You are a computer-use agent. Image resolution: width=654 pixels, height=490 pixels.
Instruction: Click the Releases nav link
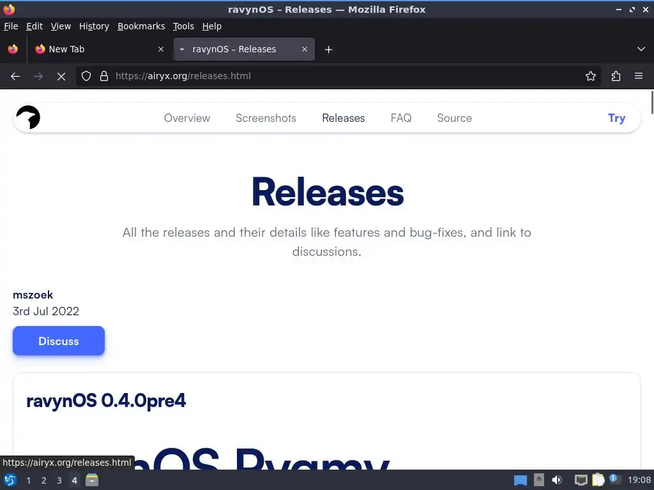[343, 118]
